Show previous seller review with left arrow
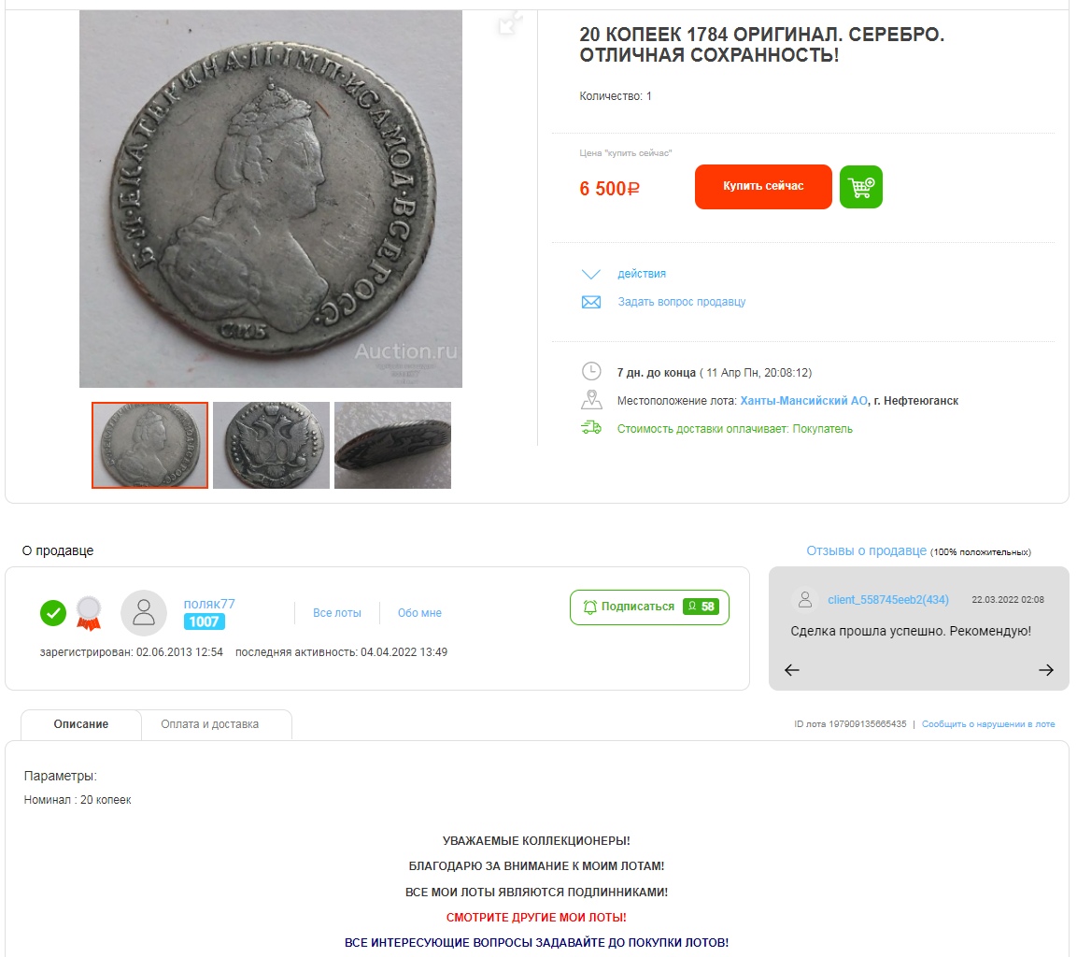The width and height of the screenshot is (1077, 957). 791,670
